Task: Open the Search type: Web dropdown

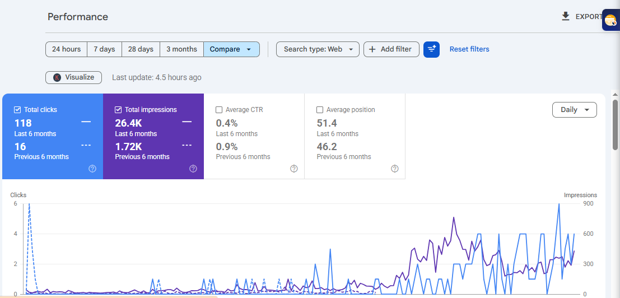Action: (318, 49)
